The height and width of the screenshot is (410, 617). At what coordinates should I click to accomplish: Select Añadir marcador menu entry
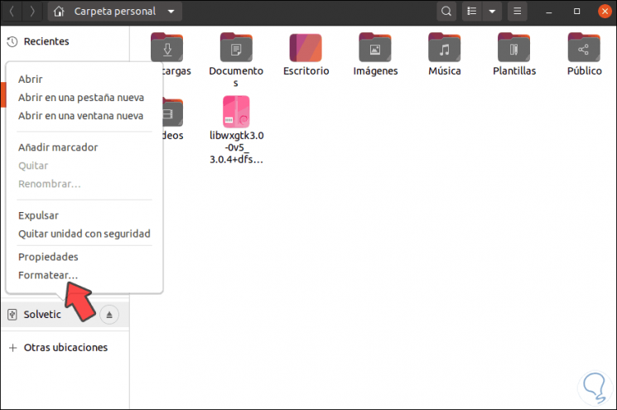coord(58,147)
